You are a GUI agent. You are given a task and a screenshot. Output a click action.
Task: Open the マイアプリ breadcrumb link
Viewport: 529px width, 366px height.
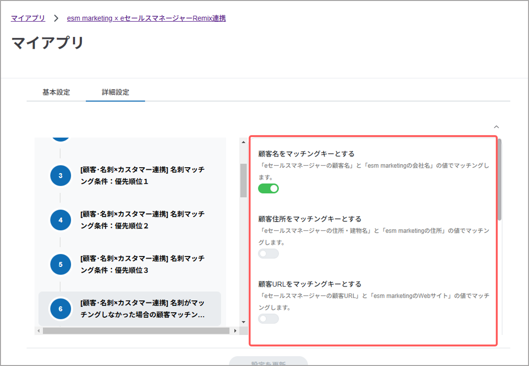pyautogui.click(x=28, y=18)
